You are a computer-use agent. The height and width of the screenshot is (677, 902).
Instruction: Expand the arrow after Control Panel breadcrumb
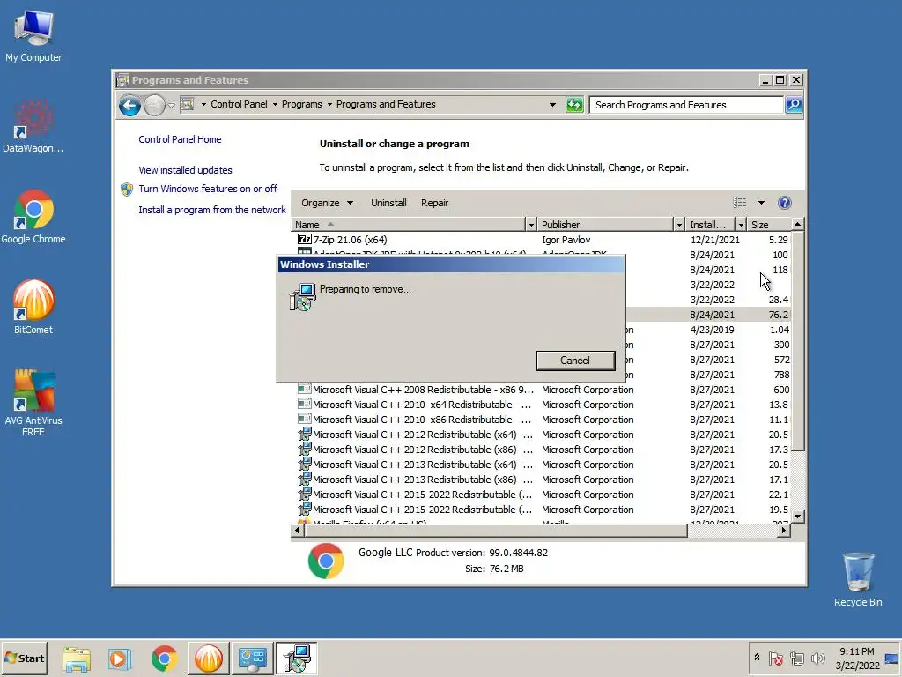[275, 105]
